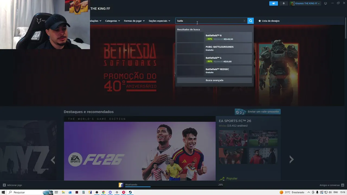Click the store search input field
This screenshot has height=195, width=347.
(211, 21)
